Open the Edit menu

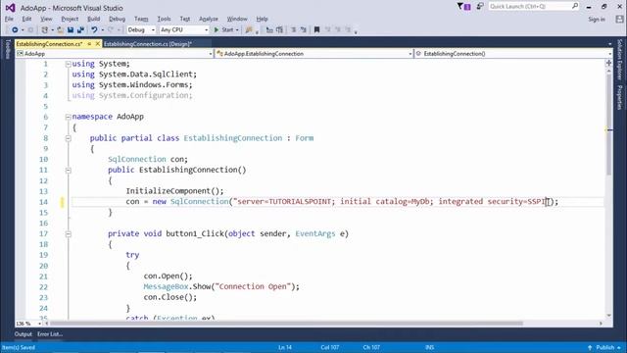[26, 19]
